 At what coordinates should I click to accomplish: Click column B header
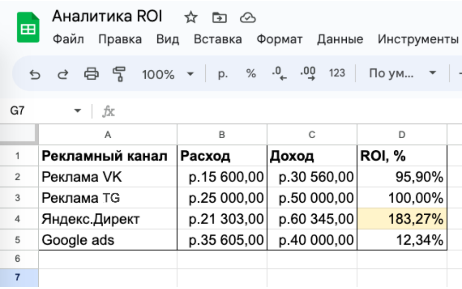[x=222, y=135]
